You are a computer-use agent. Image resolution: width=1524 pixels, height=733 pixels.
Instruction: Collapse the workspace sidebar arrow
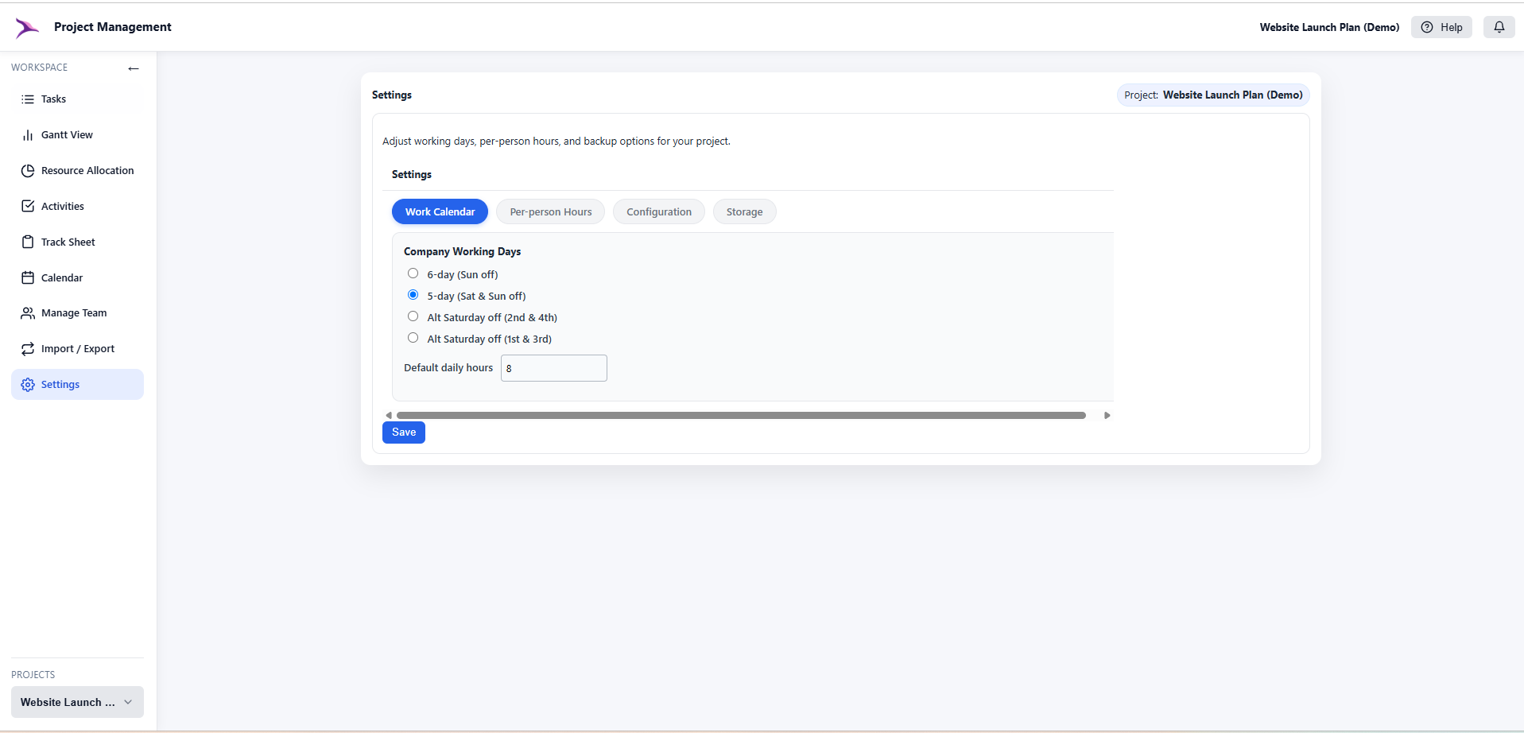tap(133, 68)
